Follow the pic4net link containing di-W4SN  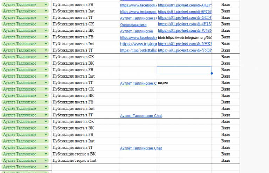point(185,31)
